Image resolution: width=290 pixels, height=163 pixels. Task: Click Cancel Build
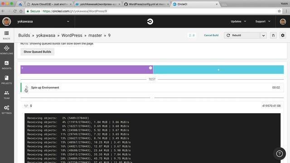pos(211,35)
